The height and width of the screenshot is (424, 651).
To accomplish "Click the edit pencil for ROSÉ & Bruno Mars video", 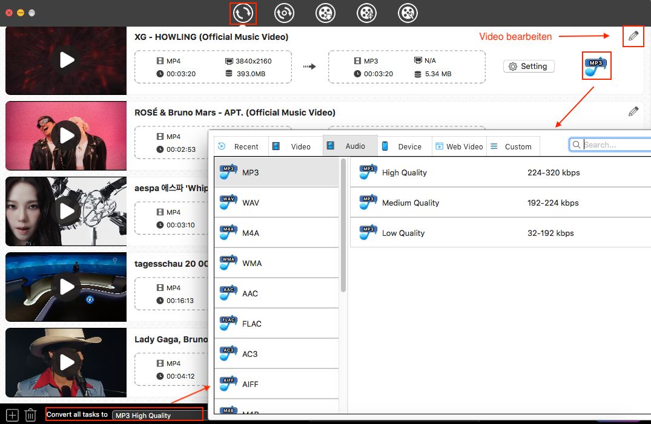I will click(633, 111).
